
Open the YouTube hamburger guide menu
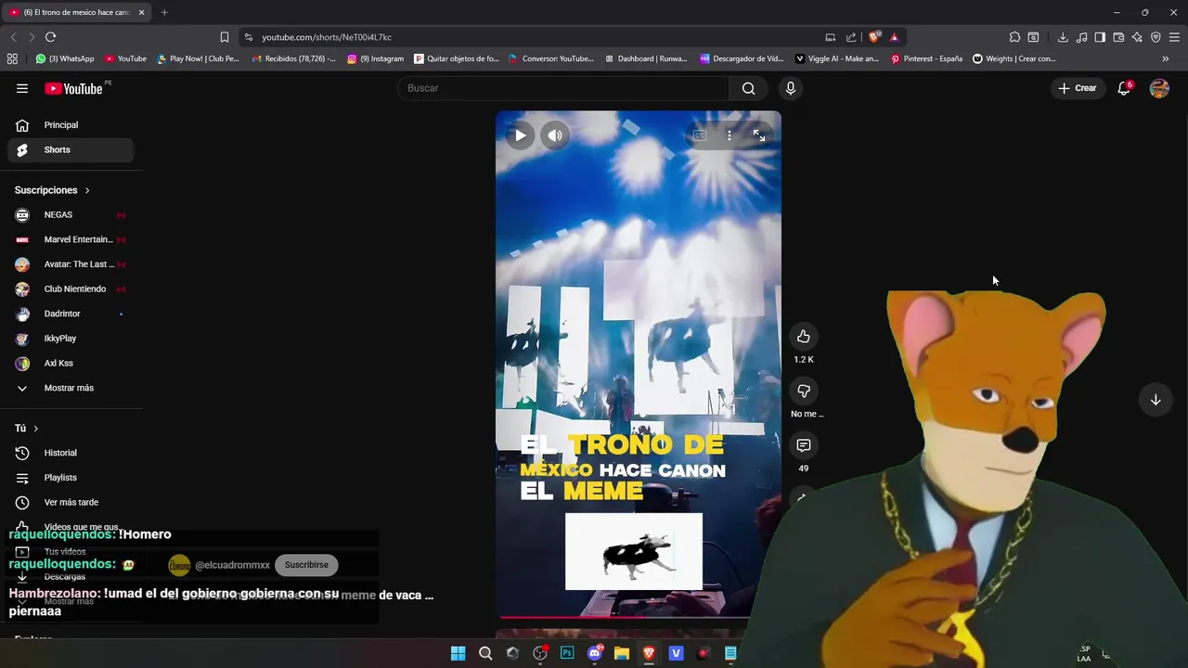pyautogui.click(x=22, y=88)
